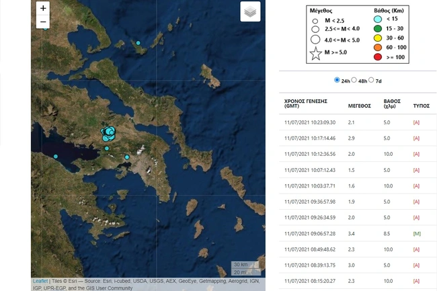Open the Leaflet attribution link
The width and height of the screenshot is (437, 291).
(40, 282)
